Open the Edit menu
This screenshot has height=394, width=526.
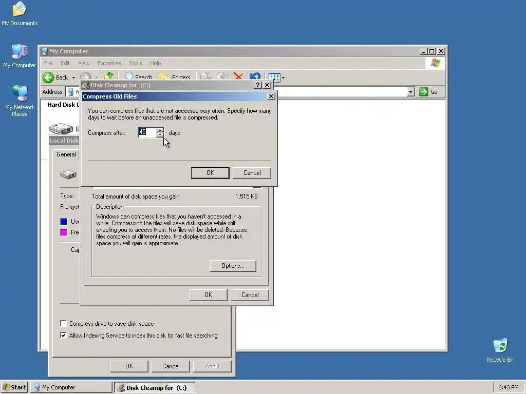(65, 63)
